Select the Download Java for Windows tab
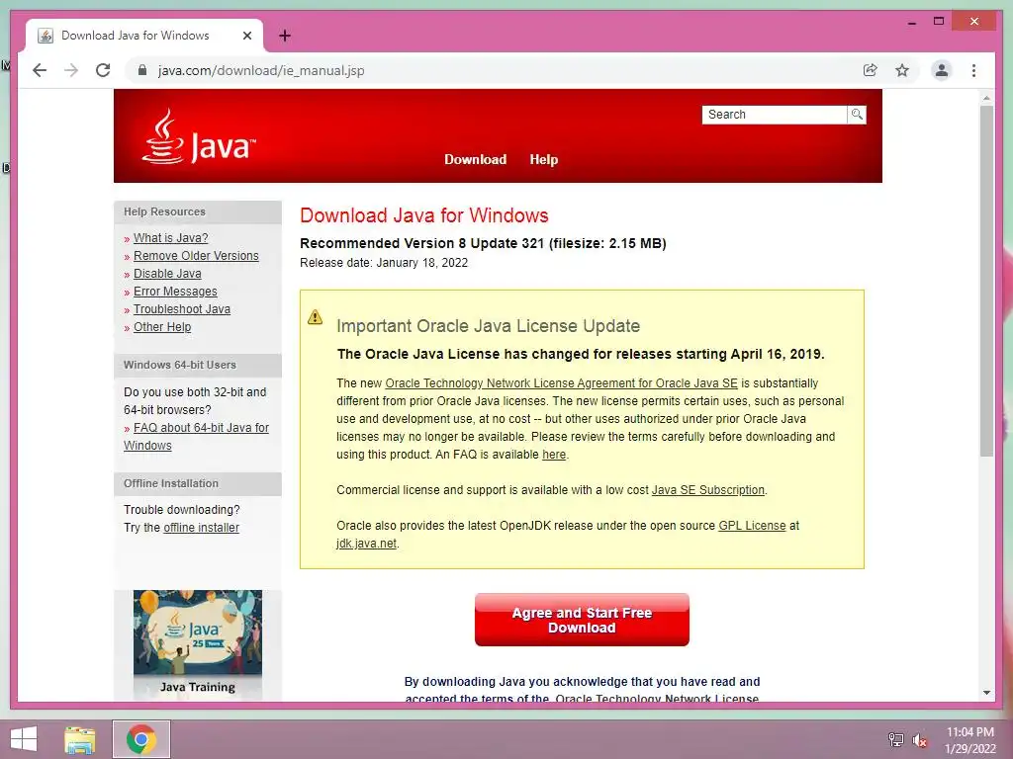This screenshot has height=759, width=1013. [144, 36]
